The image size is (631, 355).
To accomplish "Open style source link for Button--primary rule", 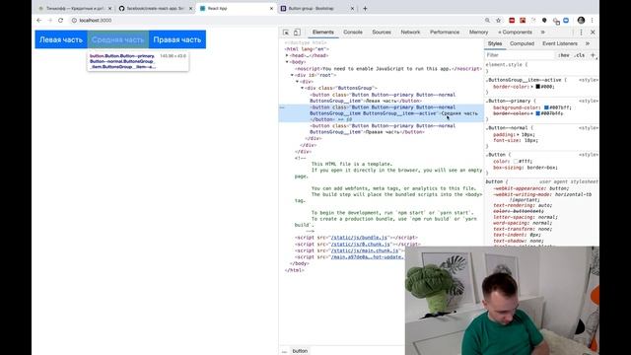I will 589,101.
